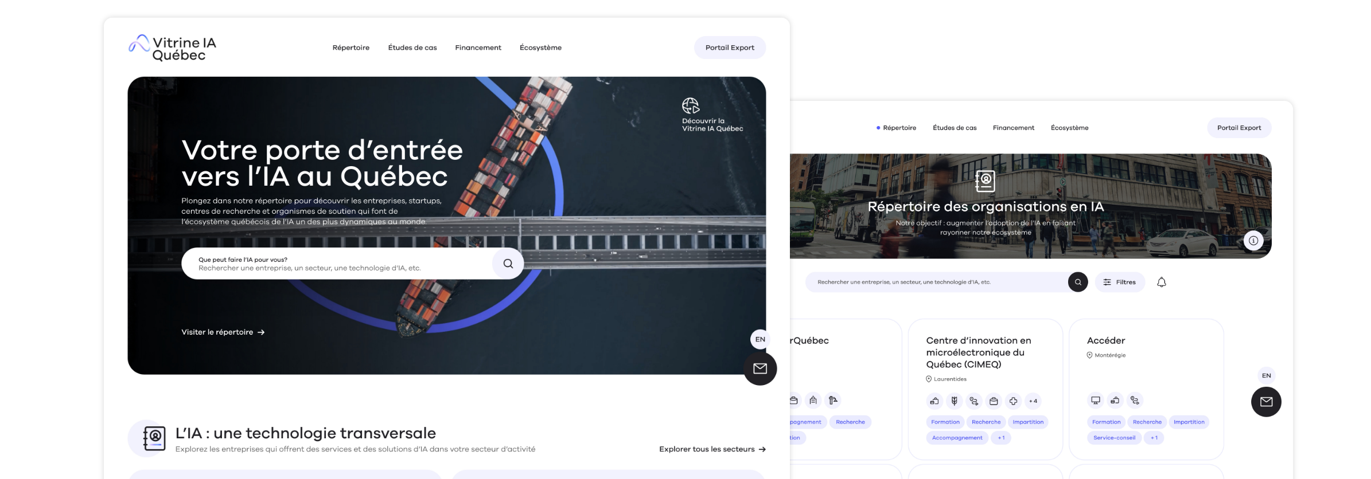The width and height of the screenshot is (1371, 479).
Task: Click the route/logistics icon on the Accéder card
Action: click(x=1135, y=401)
